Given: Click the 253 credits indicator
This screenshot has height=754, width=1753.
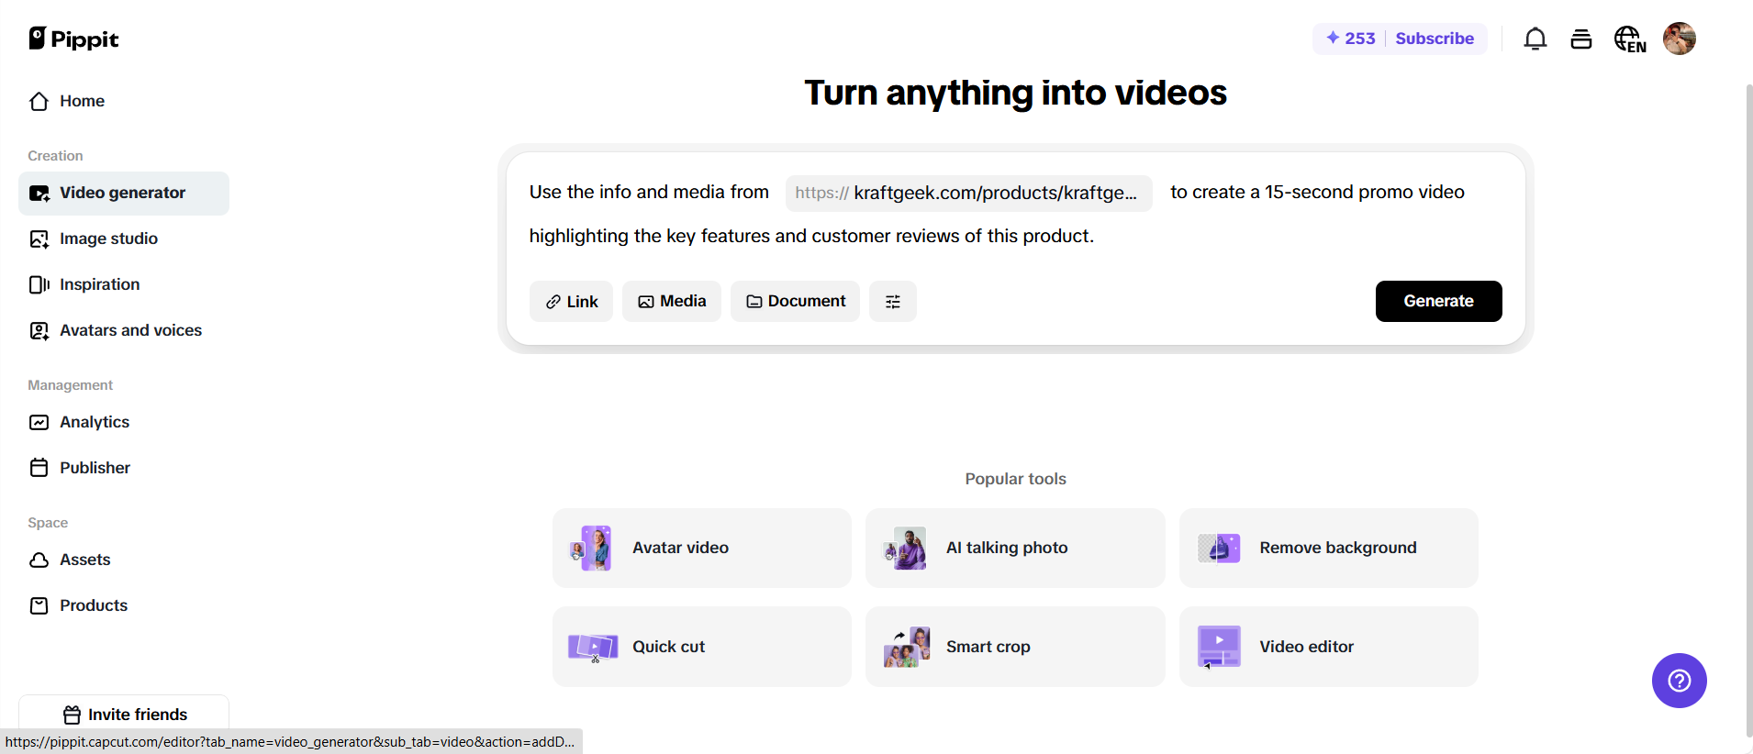Looking at the screenshot, I should [x=1350, y=39].
